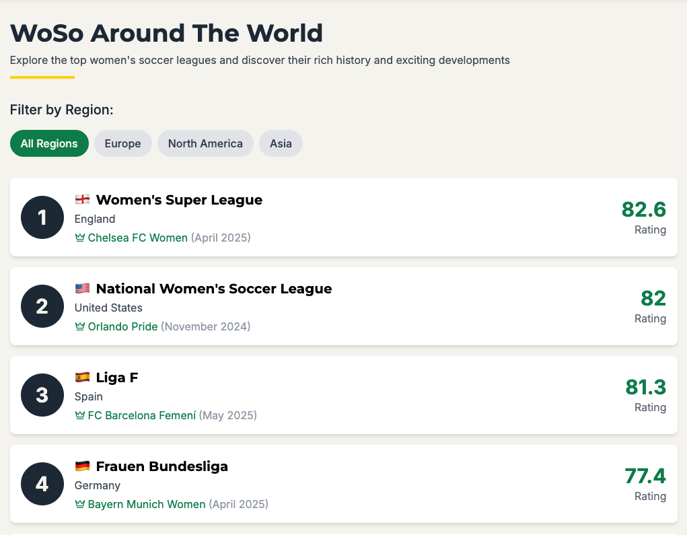Click champion name Chelsea FC Women
This screenshot has height=535, width=687.
coord(137,238)
